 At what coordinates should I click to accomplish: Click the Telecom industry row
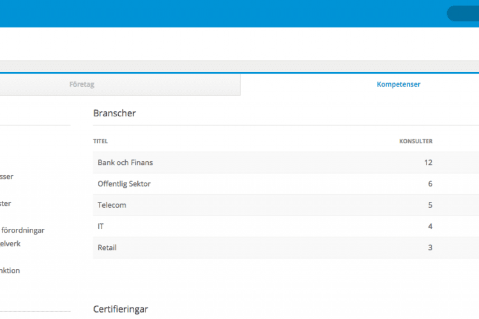[x=112, y=205]
